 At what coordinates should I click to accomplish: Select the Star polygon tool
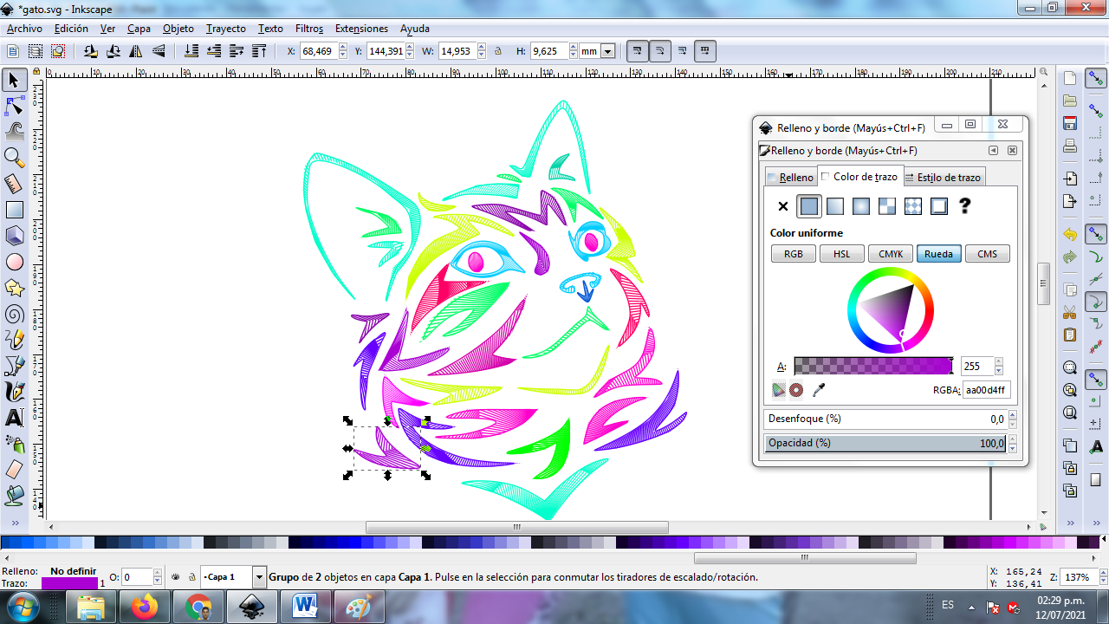tap(14, 288)
